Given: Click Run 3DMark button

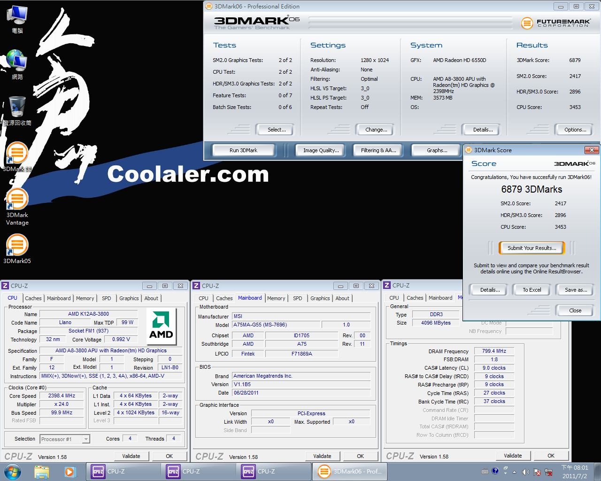Looking at the screenshot, I should point(243,150).
